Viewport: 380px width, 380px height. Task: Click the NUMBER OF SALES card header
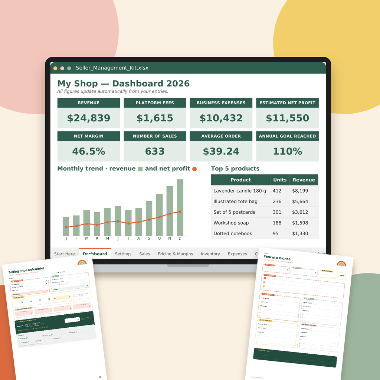click(155, 136)
